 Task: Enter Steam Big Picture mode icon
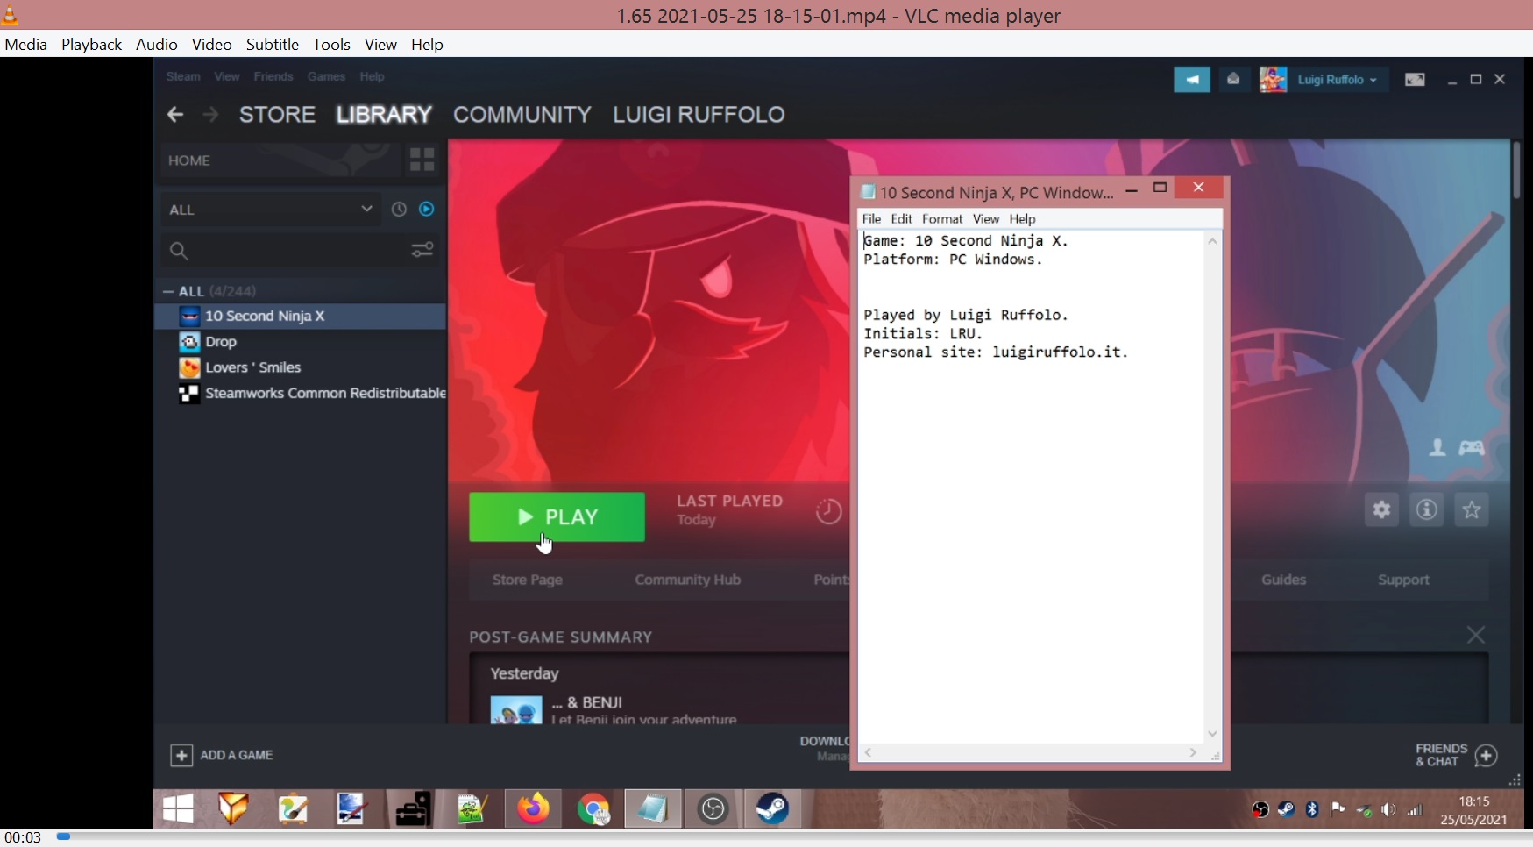1415,80
